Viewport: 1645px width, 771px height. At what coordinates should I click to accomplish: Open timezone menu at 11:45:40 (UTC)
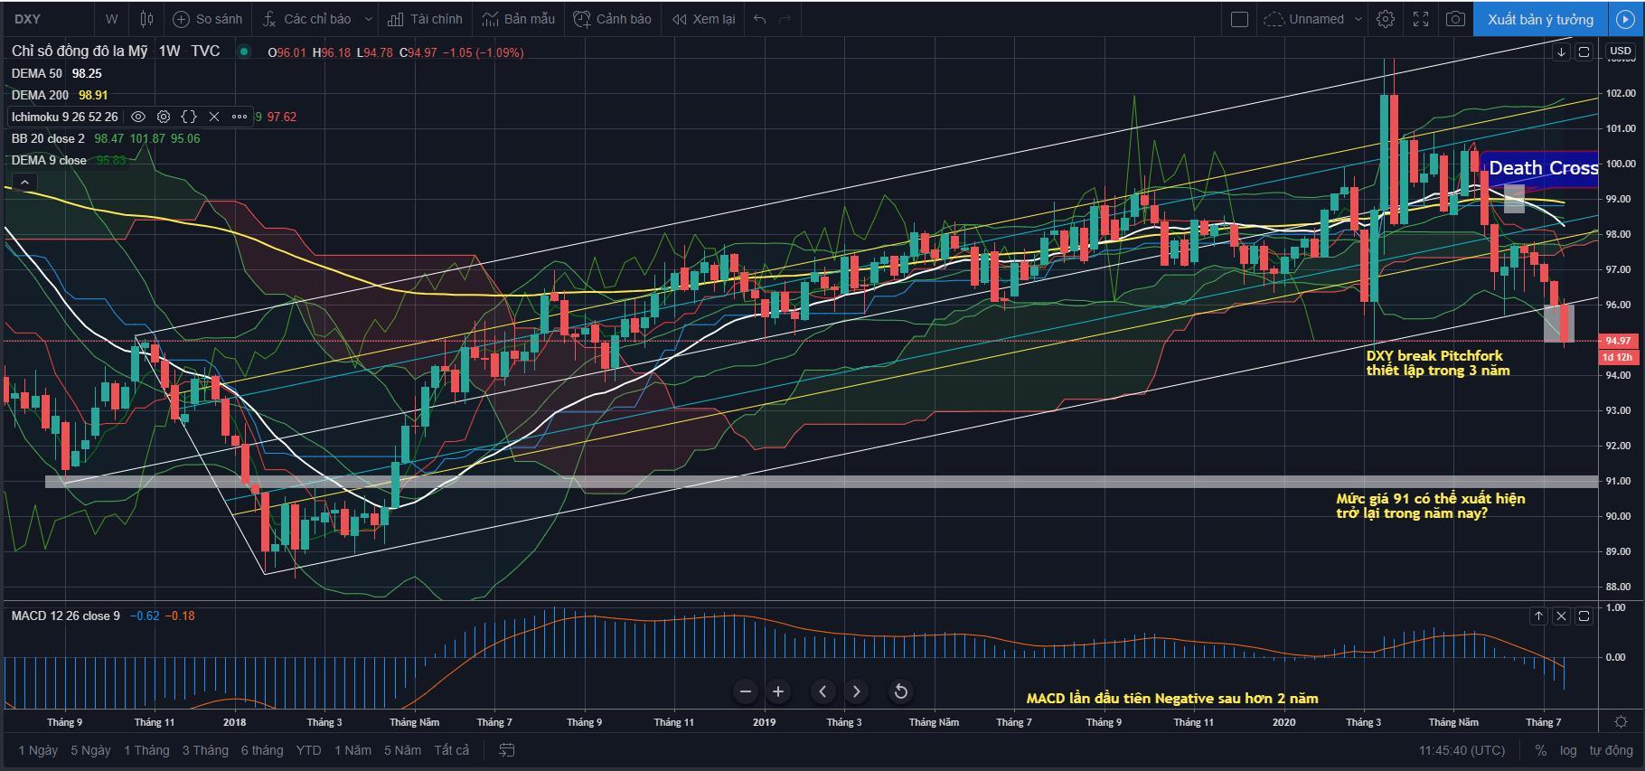pyautogui.click(x=1462, y=750)
